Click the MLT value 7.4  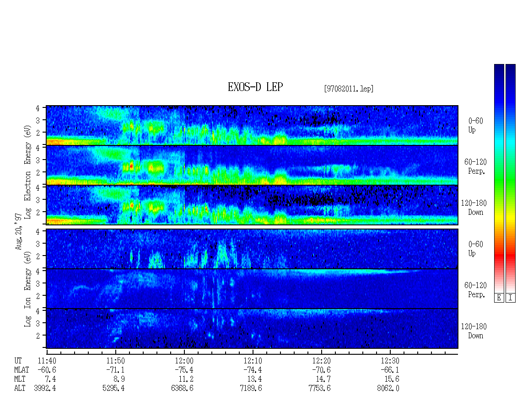[50, 379]
